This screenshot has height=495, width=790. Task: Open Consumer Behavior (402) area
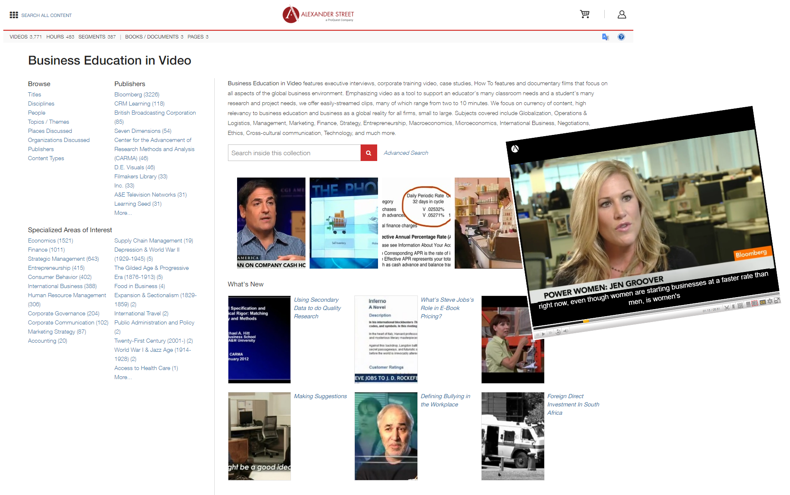tap(60, 277)
